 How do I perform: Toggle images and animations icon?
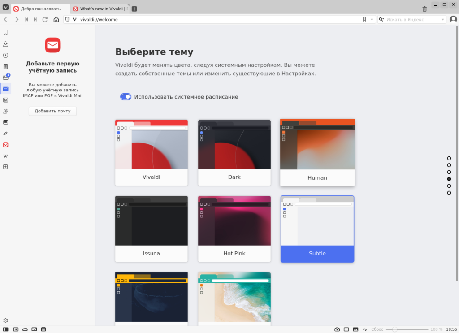pos(355,329)
